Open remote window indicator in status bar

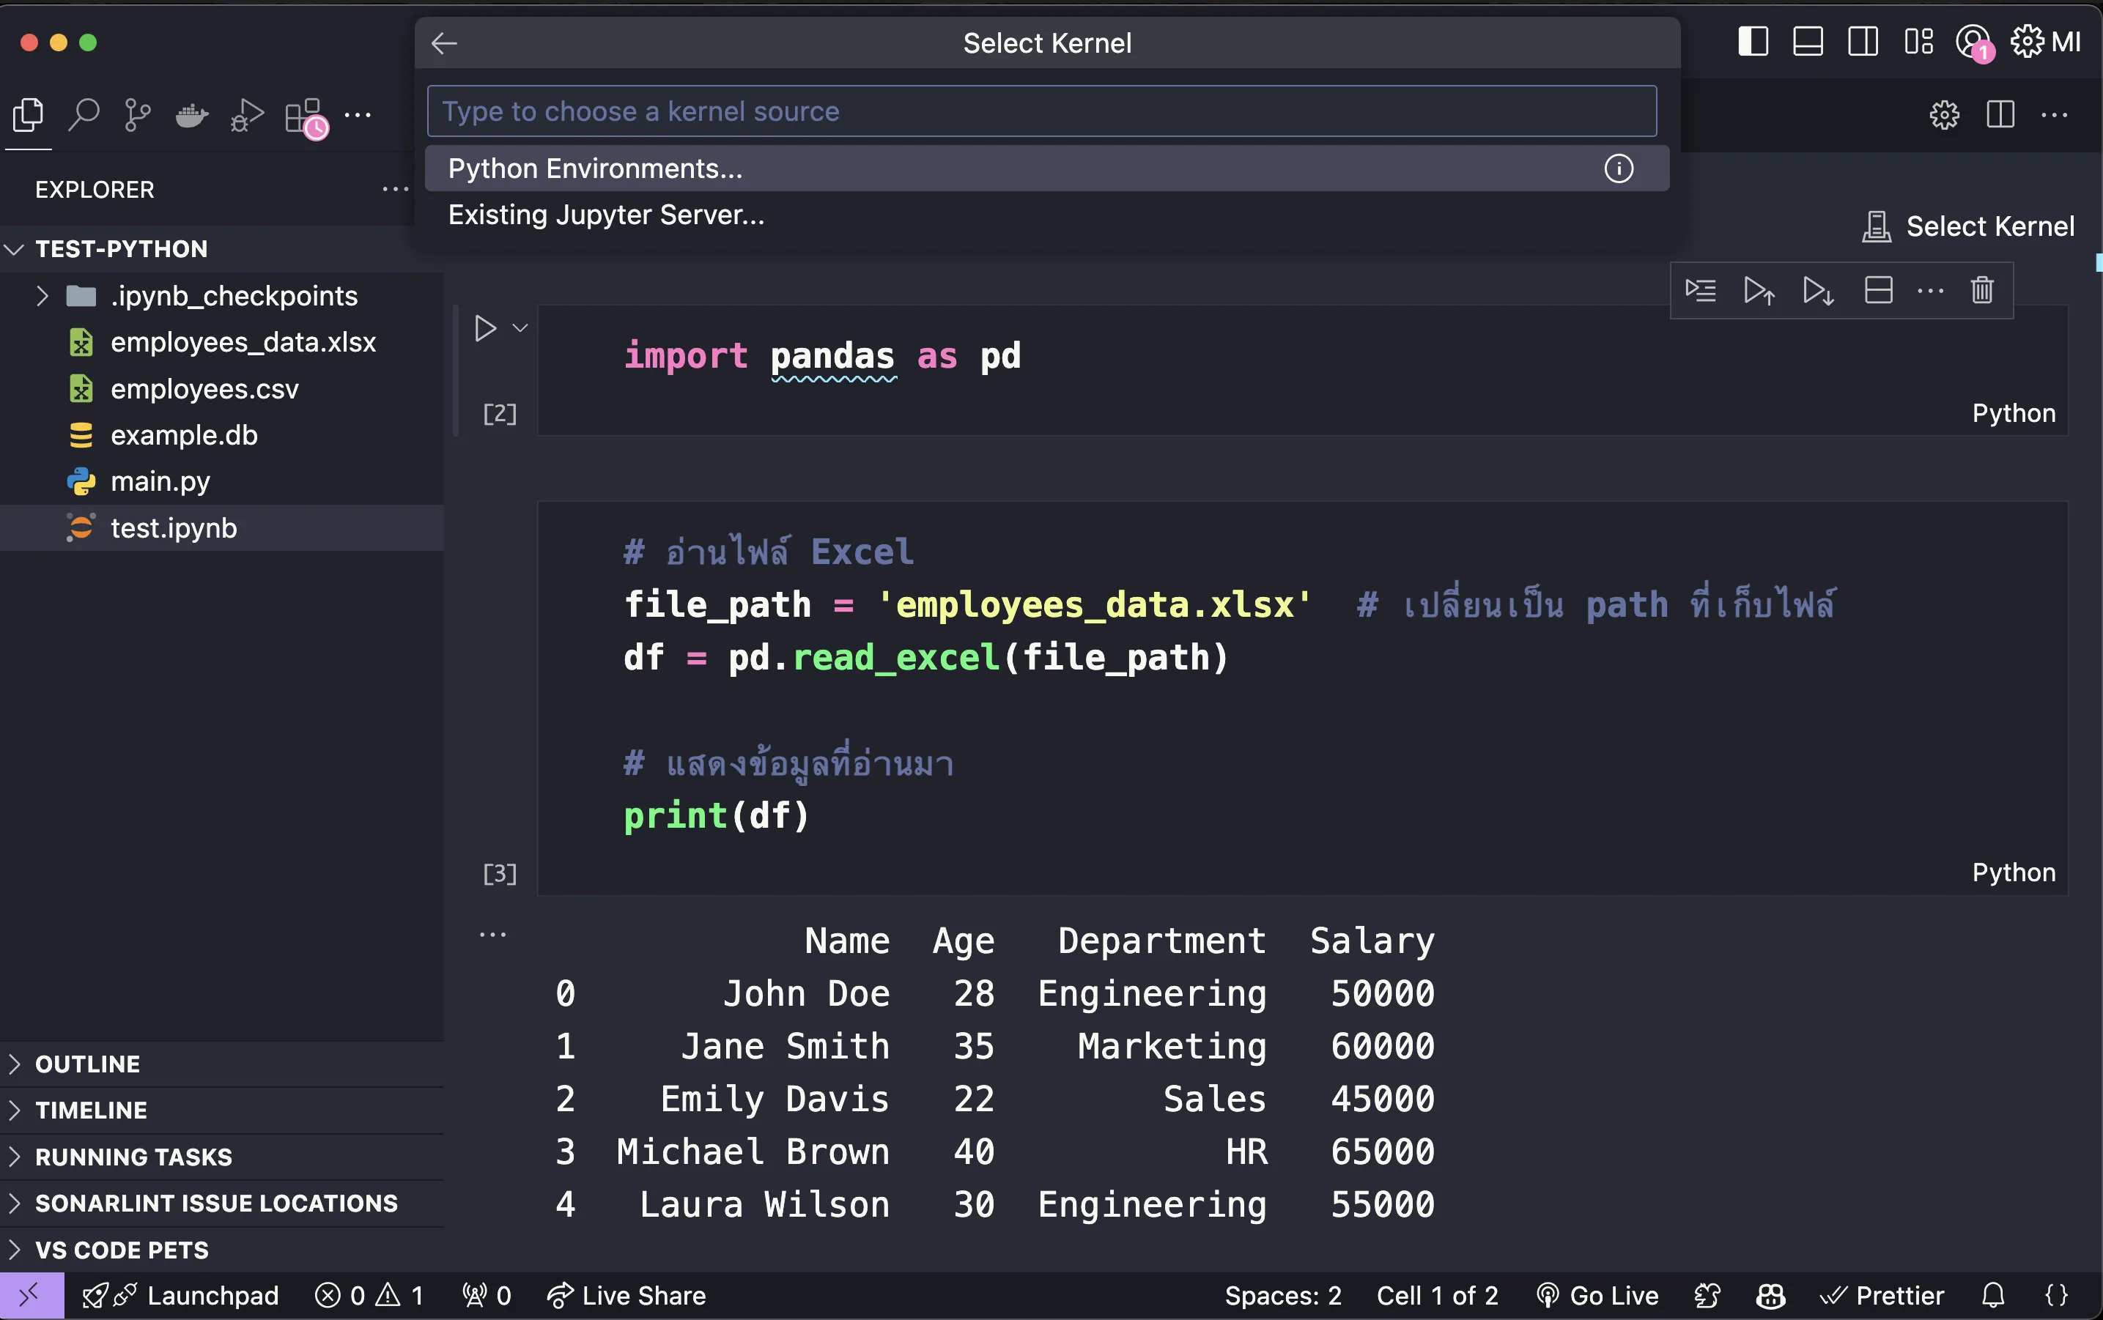pos(32,1296)
